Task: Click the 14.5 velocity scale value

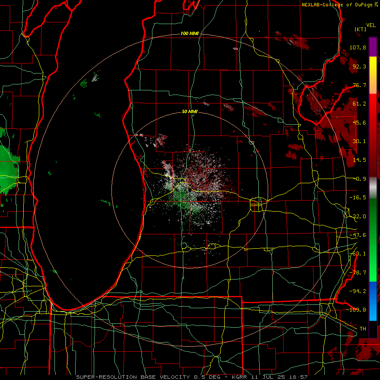Action: (x=359, y=160)
